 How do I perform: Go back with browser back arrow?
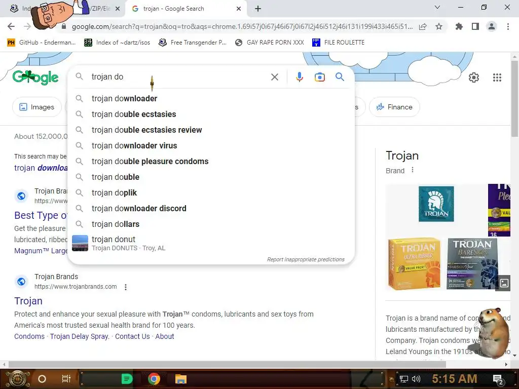pyautogui.click(x=11, y=26)
